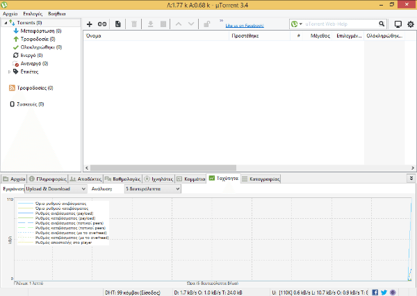Screen dimensions: 417x296
Task: Open the Like us on Facebook link
Action: tap(245, 26)
